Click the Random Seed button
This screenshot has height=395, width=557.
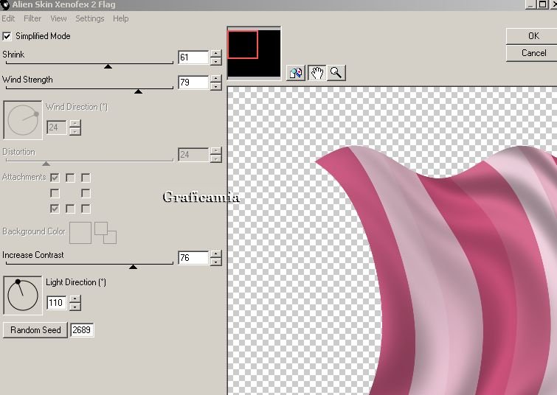coord(35,330)
